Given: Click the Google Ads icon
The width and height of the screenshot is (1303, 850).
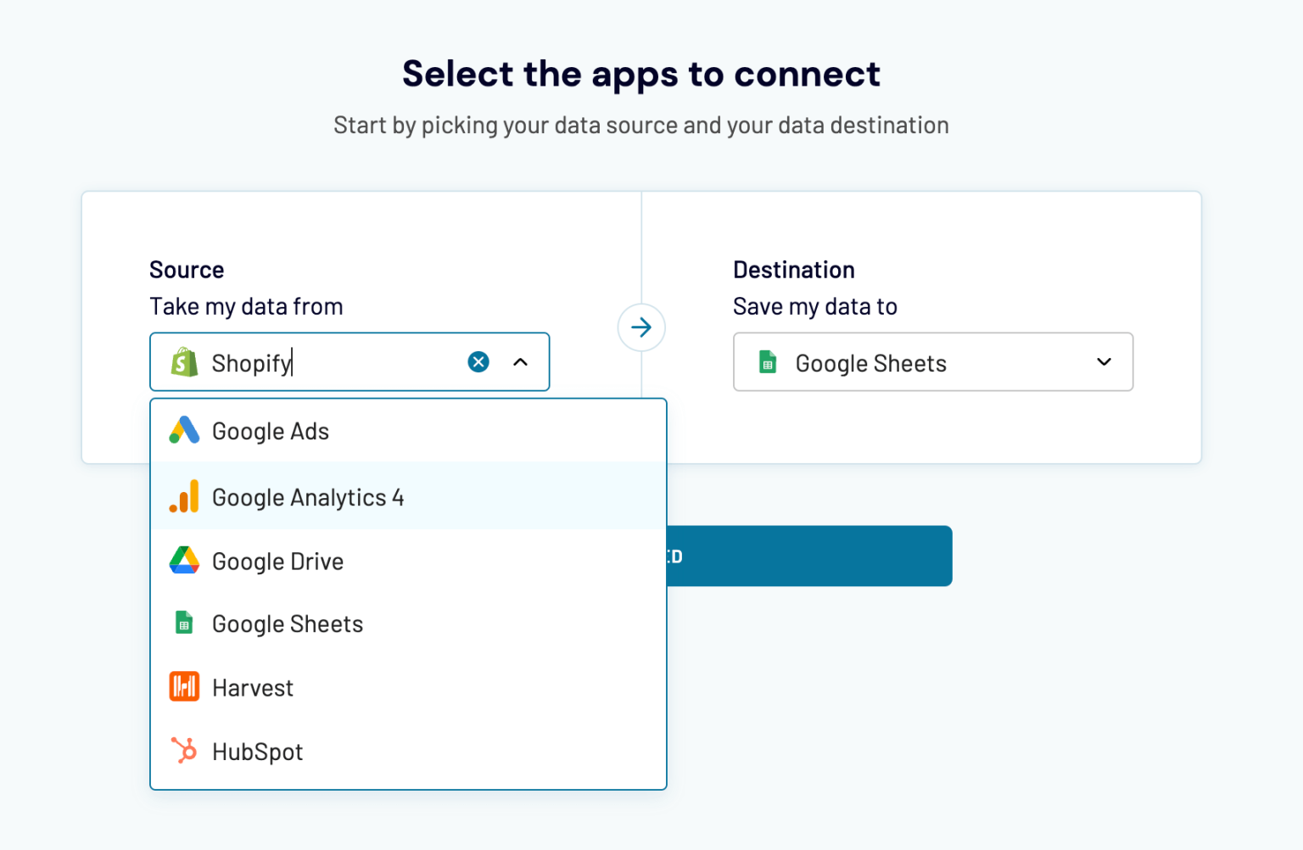Looking at the screenshot, I should (x=182, y=430).
